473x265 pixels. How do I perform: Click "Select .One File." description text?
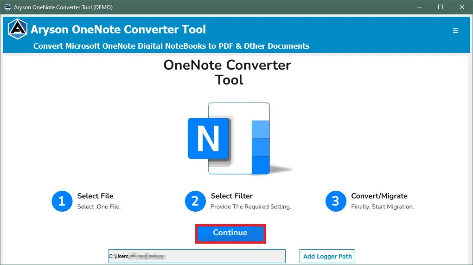(99, 207)
